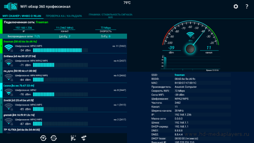Click the DNS1 value 8.8.8.8
Screen dimensions: 254x143
[x=179, y=131]
